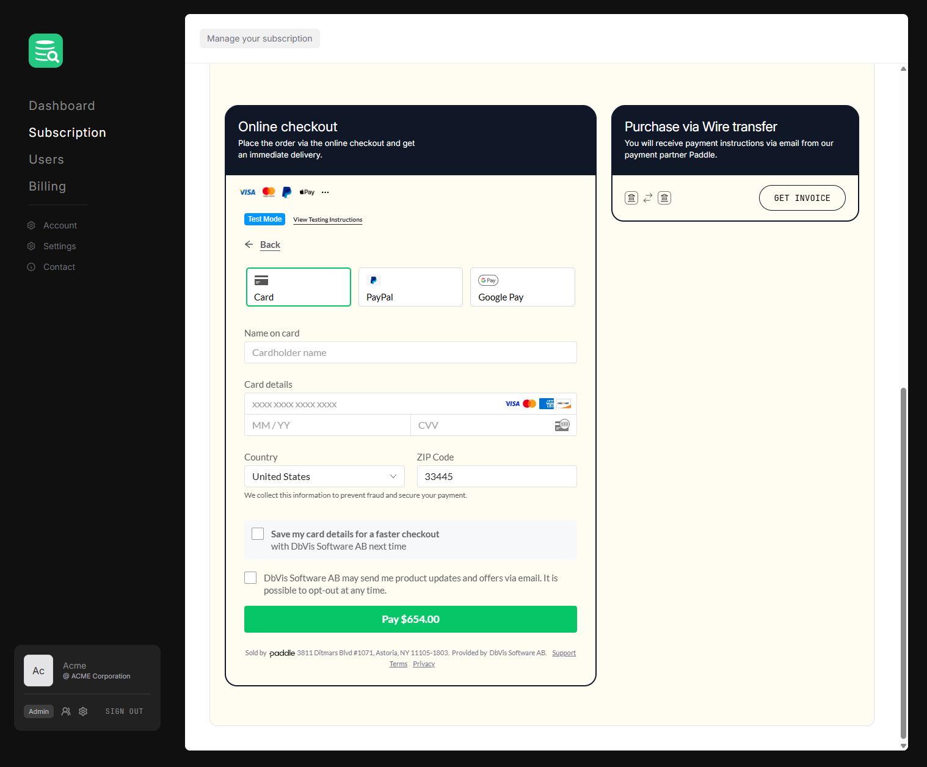The image size is (927, 767).
Task: Click the Contact info icon
Action: (31, 267)
